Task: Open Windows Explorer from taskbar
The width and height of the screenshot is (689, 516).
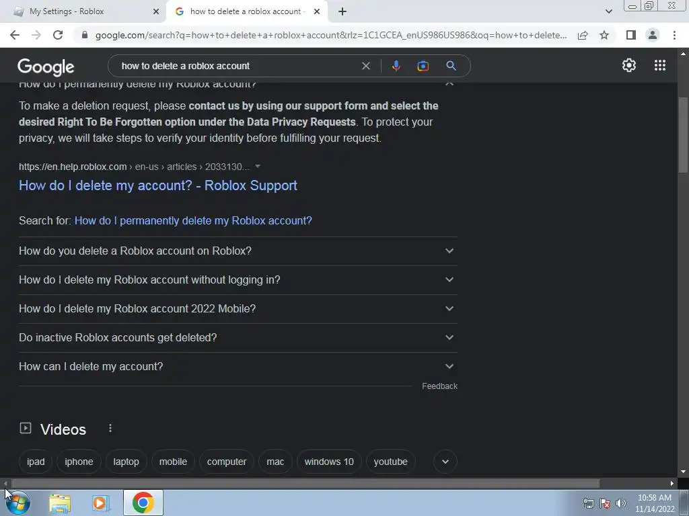Action: point(60,503)
